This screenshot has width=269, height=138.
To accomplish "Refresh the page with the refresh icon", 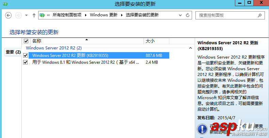I will tap(188, 15).
